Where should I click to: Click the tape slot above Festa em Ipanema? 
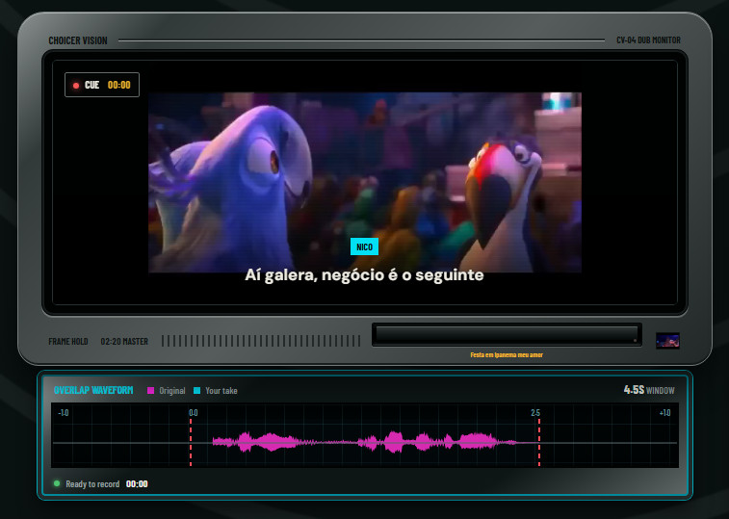click(507, 335)
